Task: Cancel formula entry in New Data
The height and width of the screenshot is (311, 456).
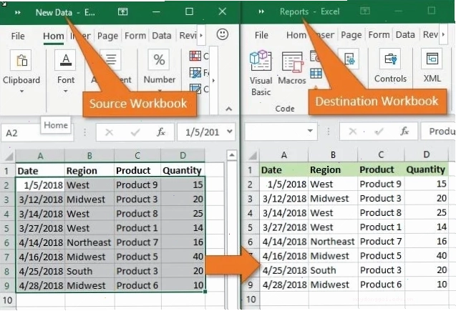Action: [109, 132]
